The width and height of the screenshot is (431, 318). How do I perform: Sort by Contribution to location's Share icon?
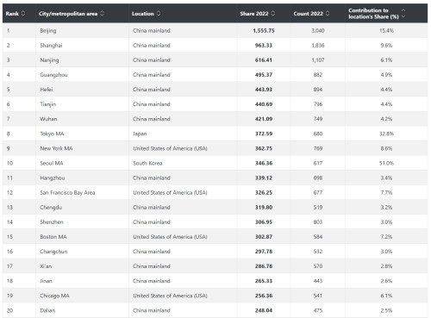coord(403,13)
